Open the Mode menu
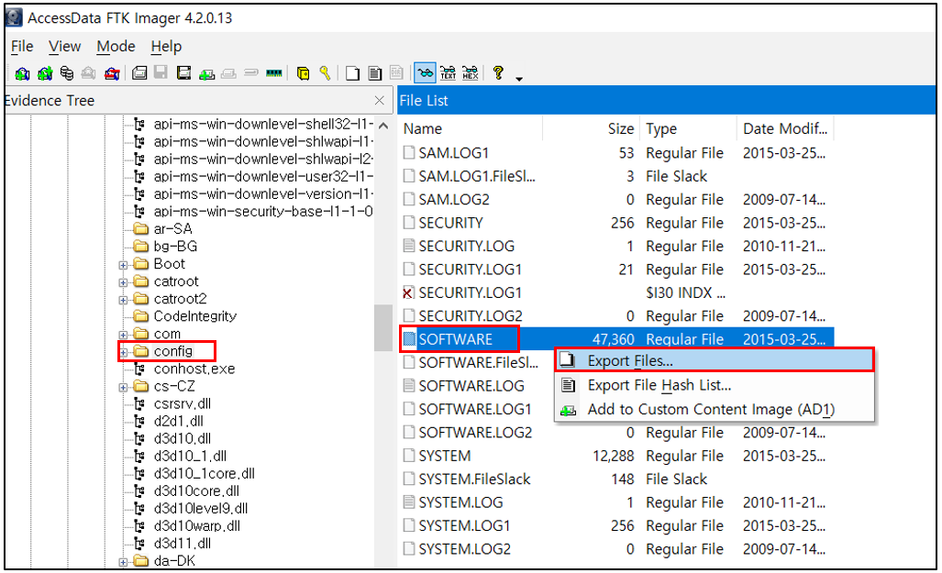The width and height of the screenshot is (942, 573). [116, 46]
